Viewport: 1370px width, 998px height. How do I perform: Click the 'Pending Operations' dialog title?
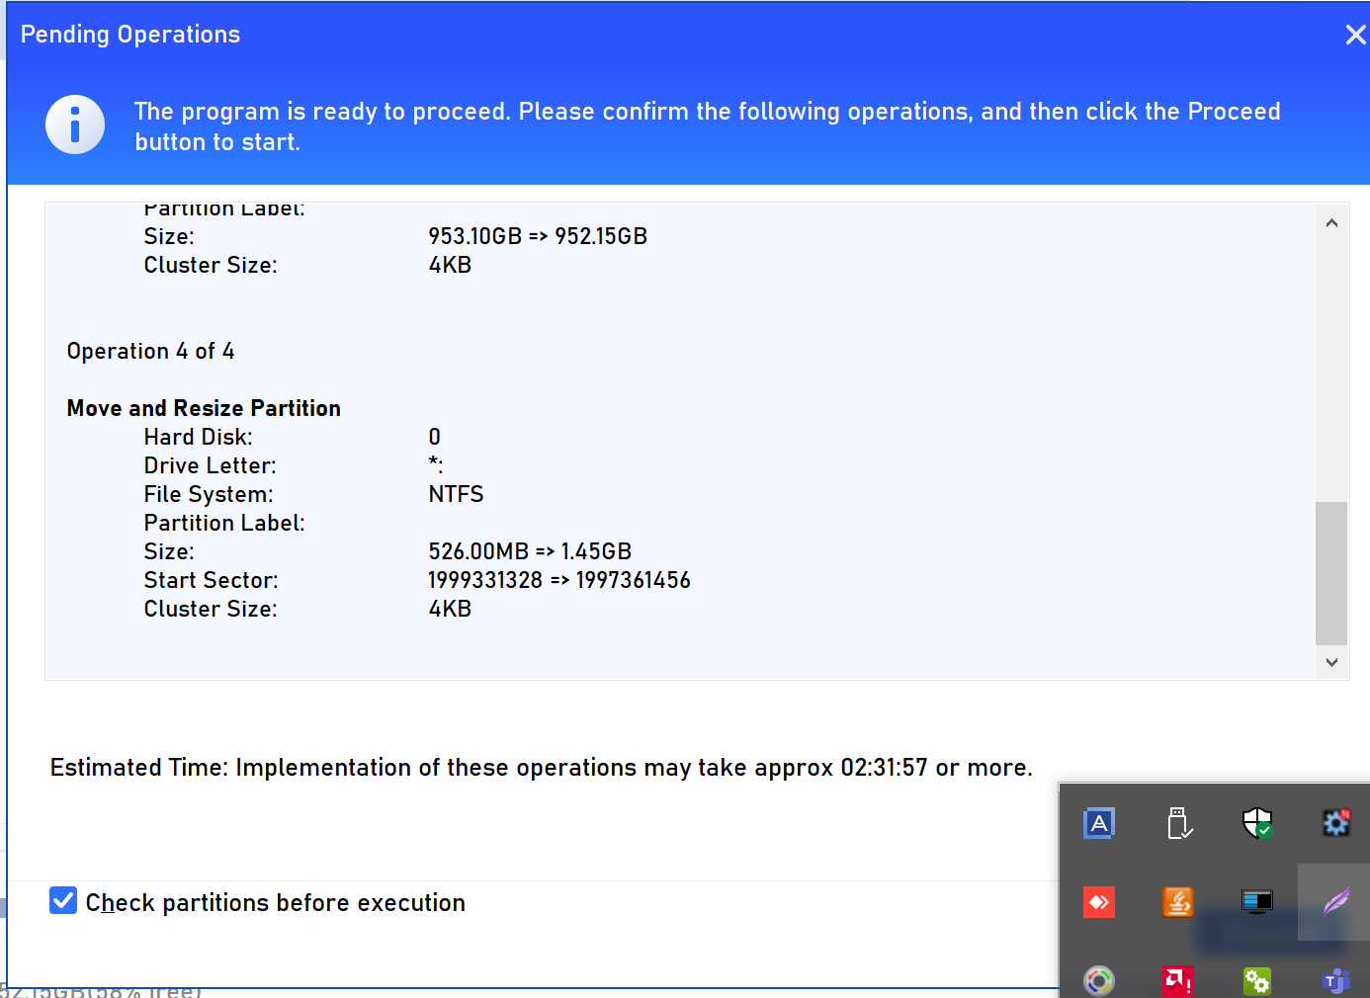[130, 35]
